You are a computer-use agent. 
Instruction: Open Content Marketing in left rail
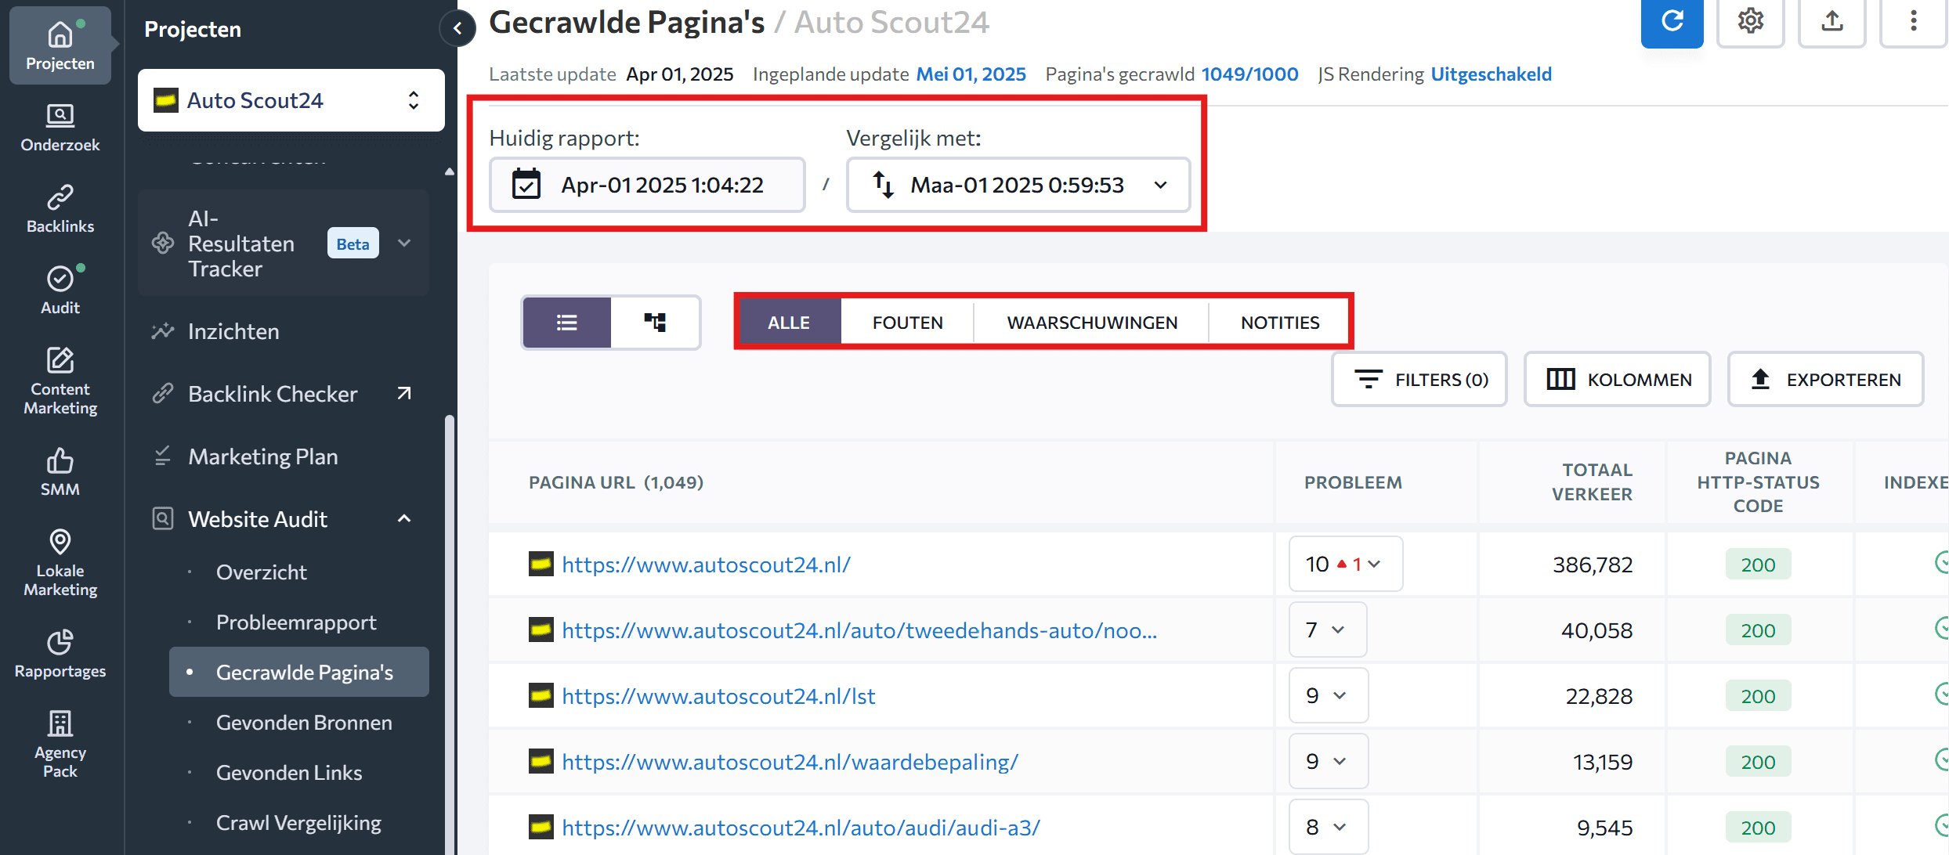click(60, 381)
